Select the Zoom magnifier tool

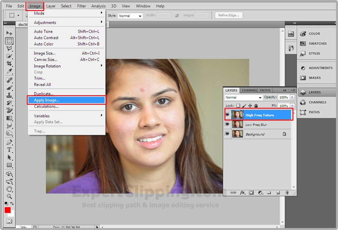coord(9,196)
